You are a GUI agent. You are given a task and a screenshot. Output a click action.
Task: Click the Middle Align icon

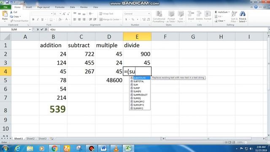(79, 14)
